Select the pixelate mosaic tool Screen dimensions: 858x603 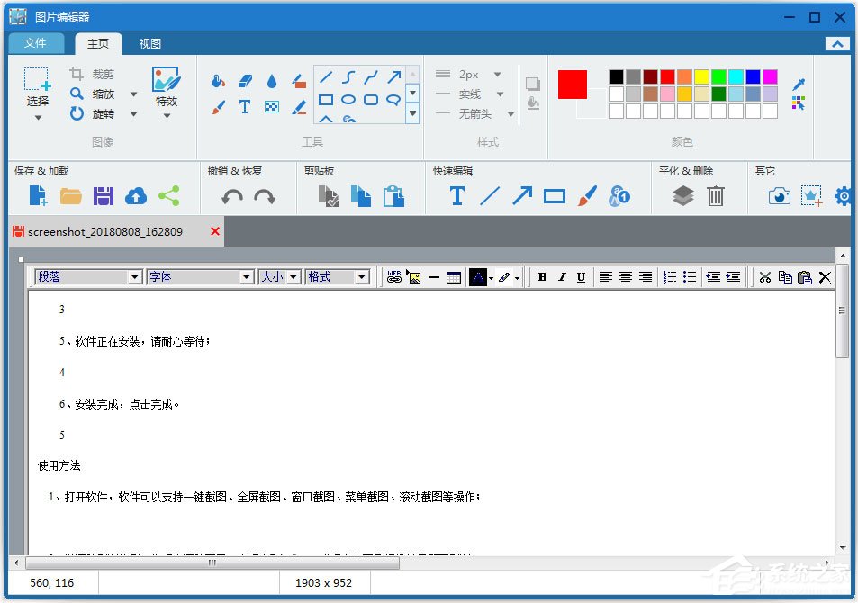click(272, 107)
